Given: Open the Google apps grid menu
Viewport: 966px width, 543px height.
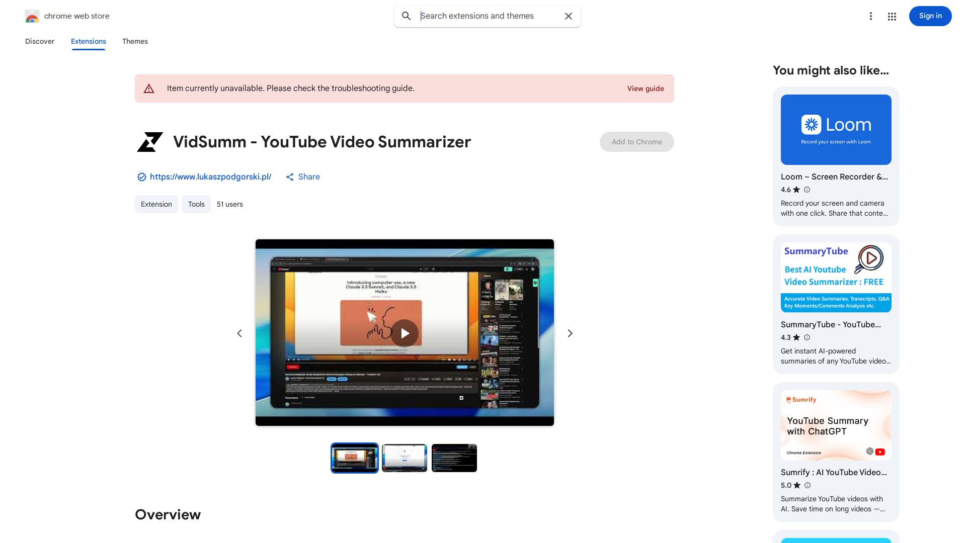Looking at the screenshot, I should [x=892, y=16].
